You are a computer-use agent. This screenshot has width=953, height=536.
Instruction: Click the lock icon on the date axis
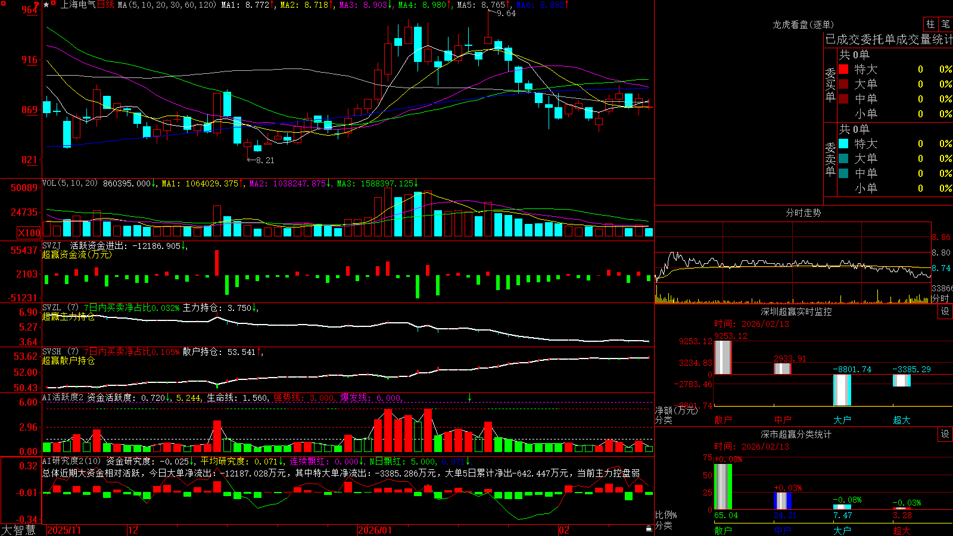[649, 529]
